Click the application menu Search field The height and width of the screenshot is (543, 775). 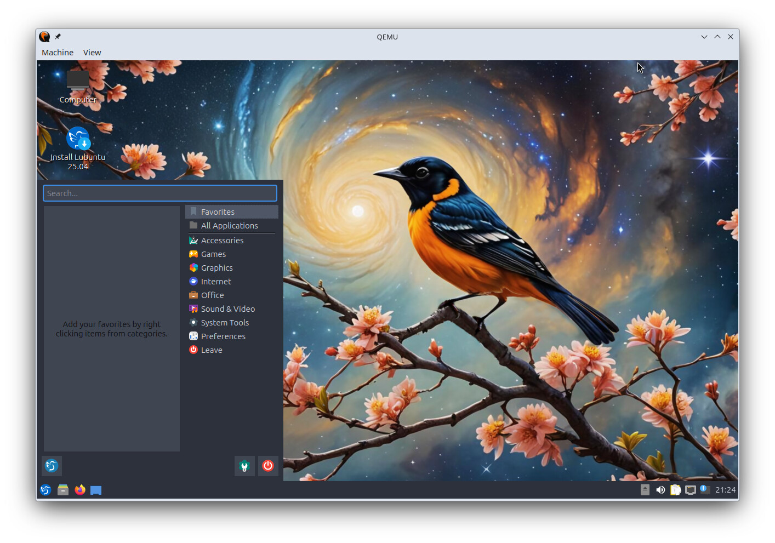click(x=160, y=193)
